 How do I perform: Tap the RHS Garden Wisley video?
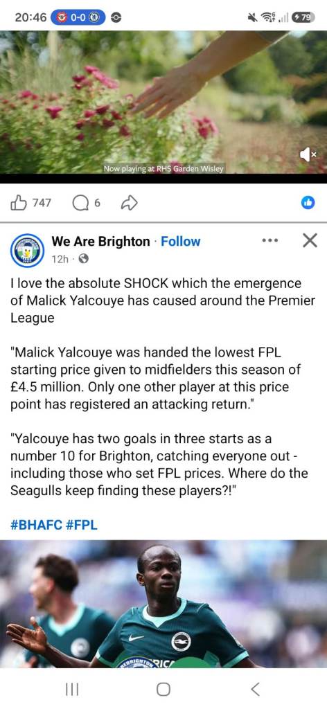163,102
